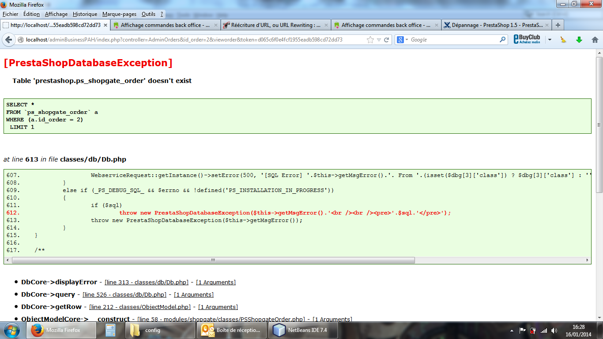Click the localhost address bar URL

click(x=184, y=40)
